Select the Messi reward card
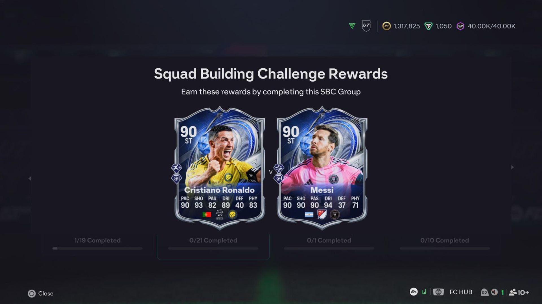The width and height of the screenshot is (542, 304). pos(322,168)
